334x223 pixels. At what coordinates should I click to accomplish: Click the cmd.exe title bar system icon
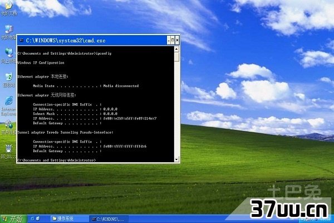(x=21, y=40)
